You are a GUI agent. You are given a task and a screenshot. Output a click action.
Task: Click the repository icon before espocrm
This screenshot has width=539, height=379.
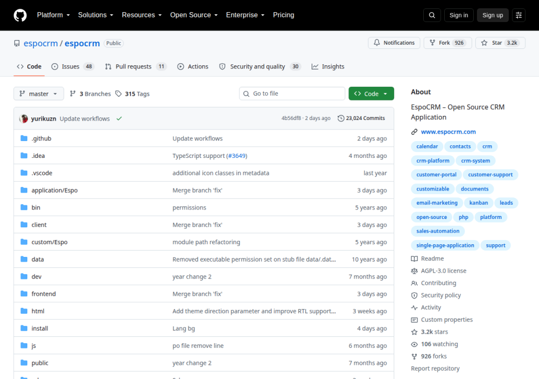(x=17, y=43)
